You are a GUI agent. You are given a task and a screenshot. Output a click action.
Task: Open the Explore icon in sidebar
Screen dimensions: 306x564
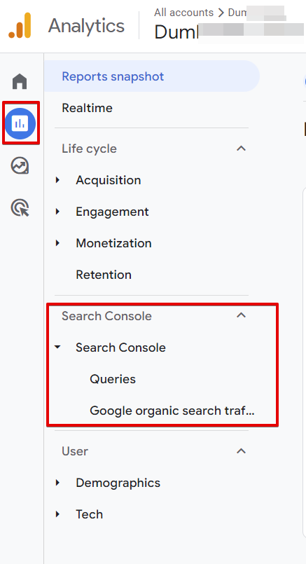tap(20, 166)
